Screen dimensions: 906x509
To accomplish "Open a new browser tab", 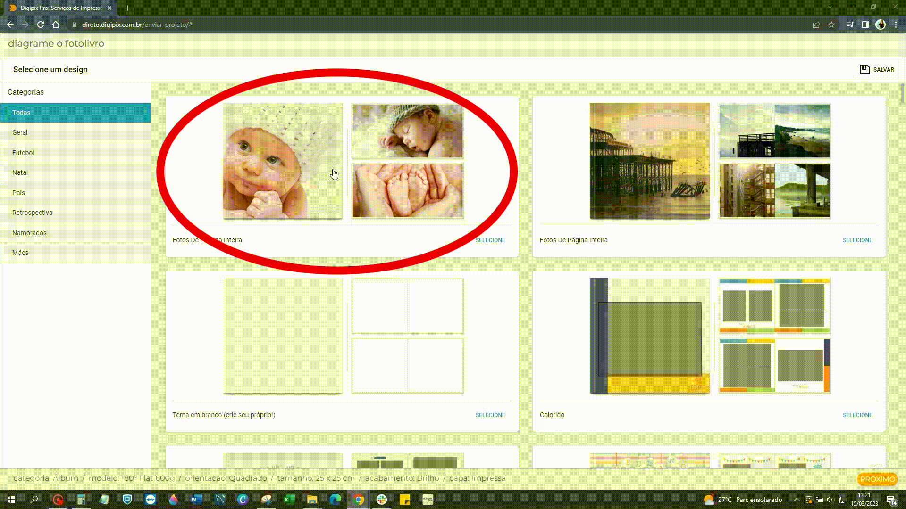I will (x=127, y=8).
